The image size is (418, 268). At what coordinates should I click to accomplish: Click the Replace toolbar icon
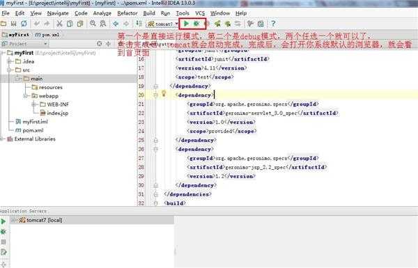[x=102, y=24]
